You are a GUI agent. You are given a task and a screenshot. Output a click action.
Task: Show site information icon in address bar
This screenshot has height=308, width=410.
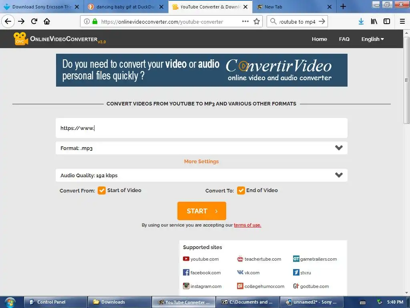click(87, 22)
